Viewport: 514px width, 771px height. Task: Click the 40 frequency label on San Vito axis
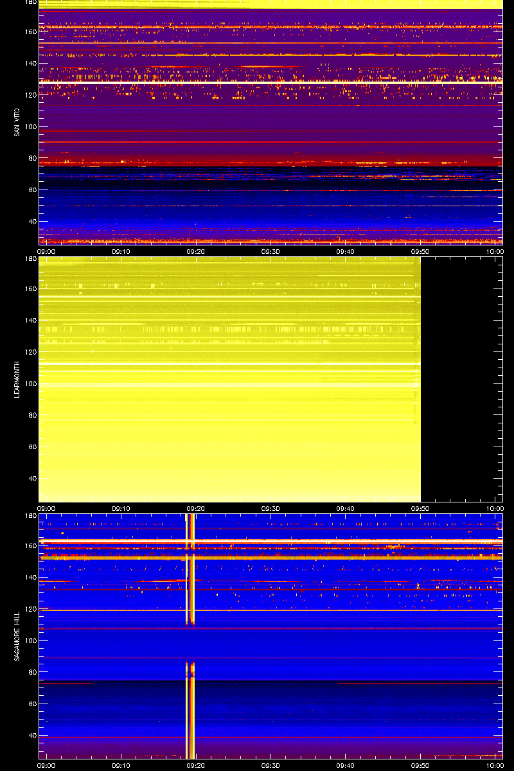[32, 221]
